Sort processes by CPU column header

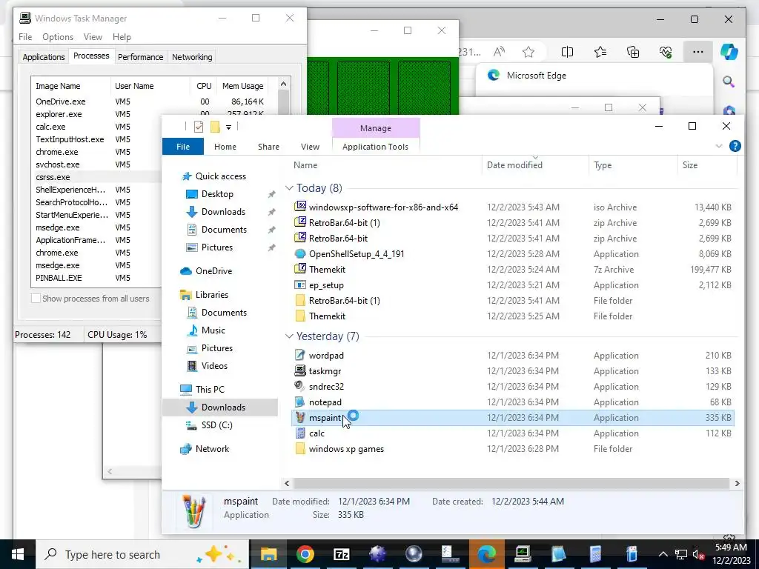point(203,86)
